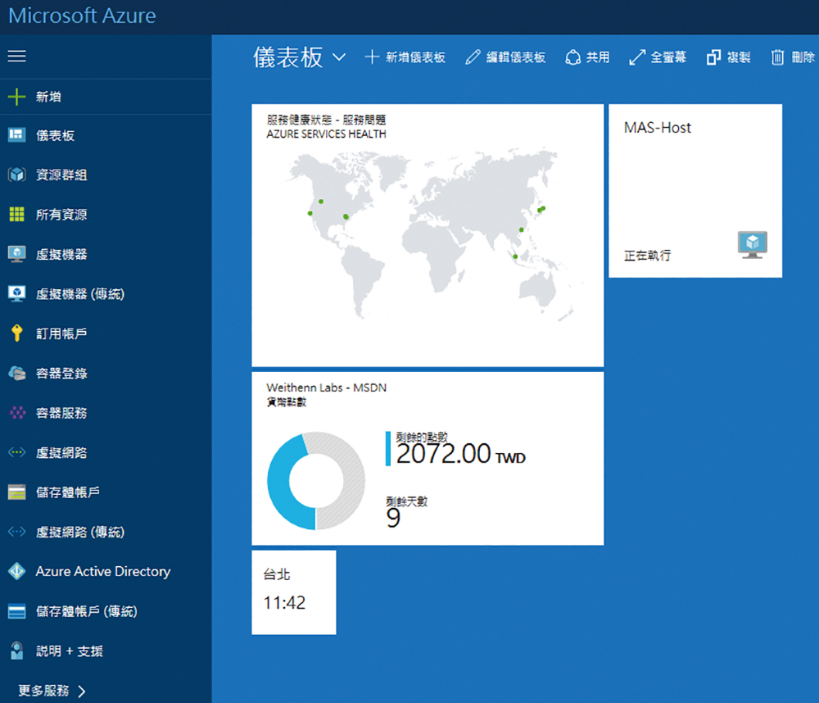Open the Azure Active Directory diamond icon
819x703 pixels.
click(x=16, y=571)
